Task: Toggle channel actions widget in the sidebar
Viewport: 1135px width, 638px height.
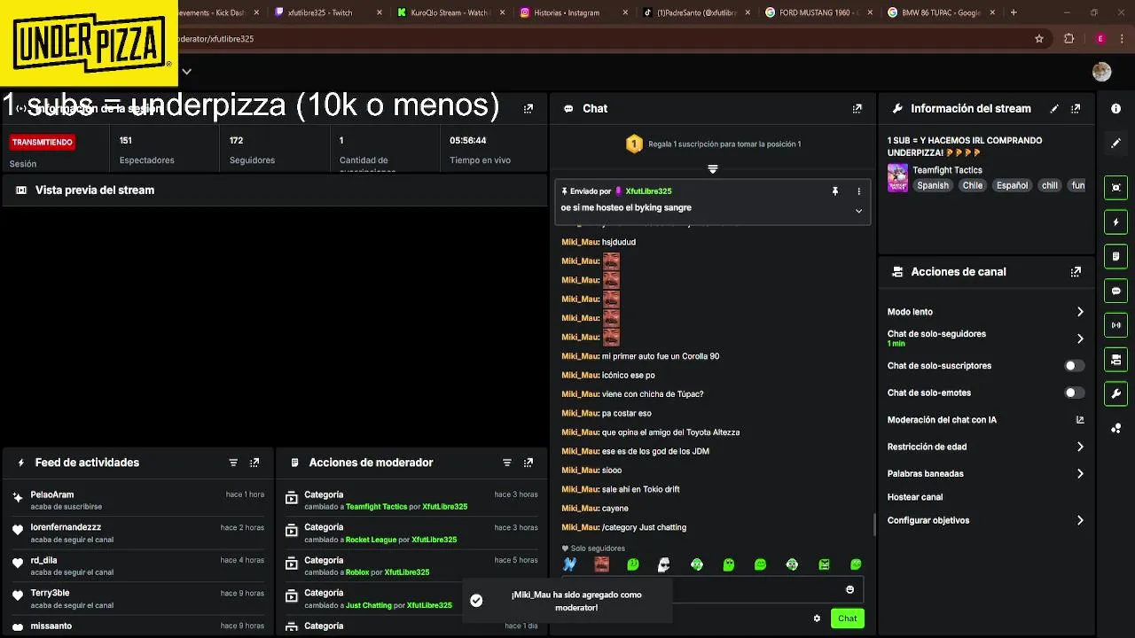Action: click(x=1115, y=360)
